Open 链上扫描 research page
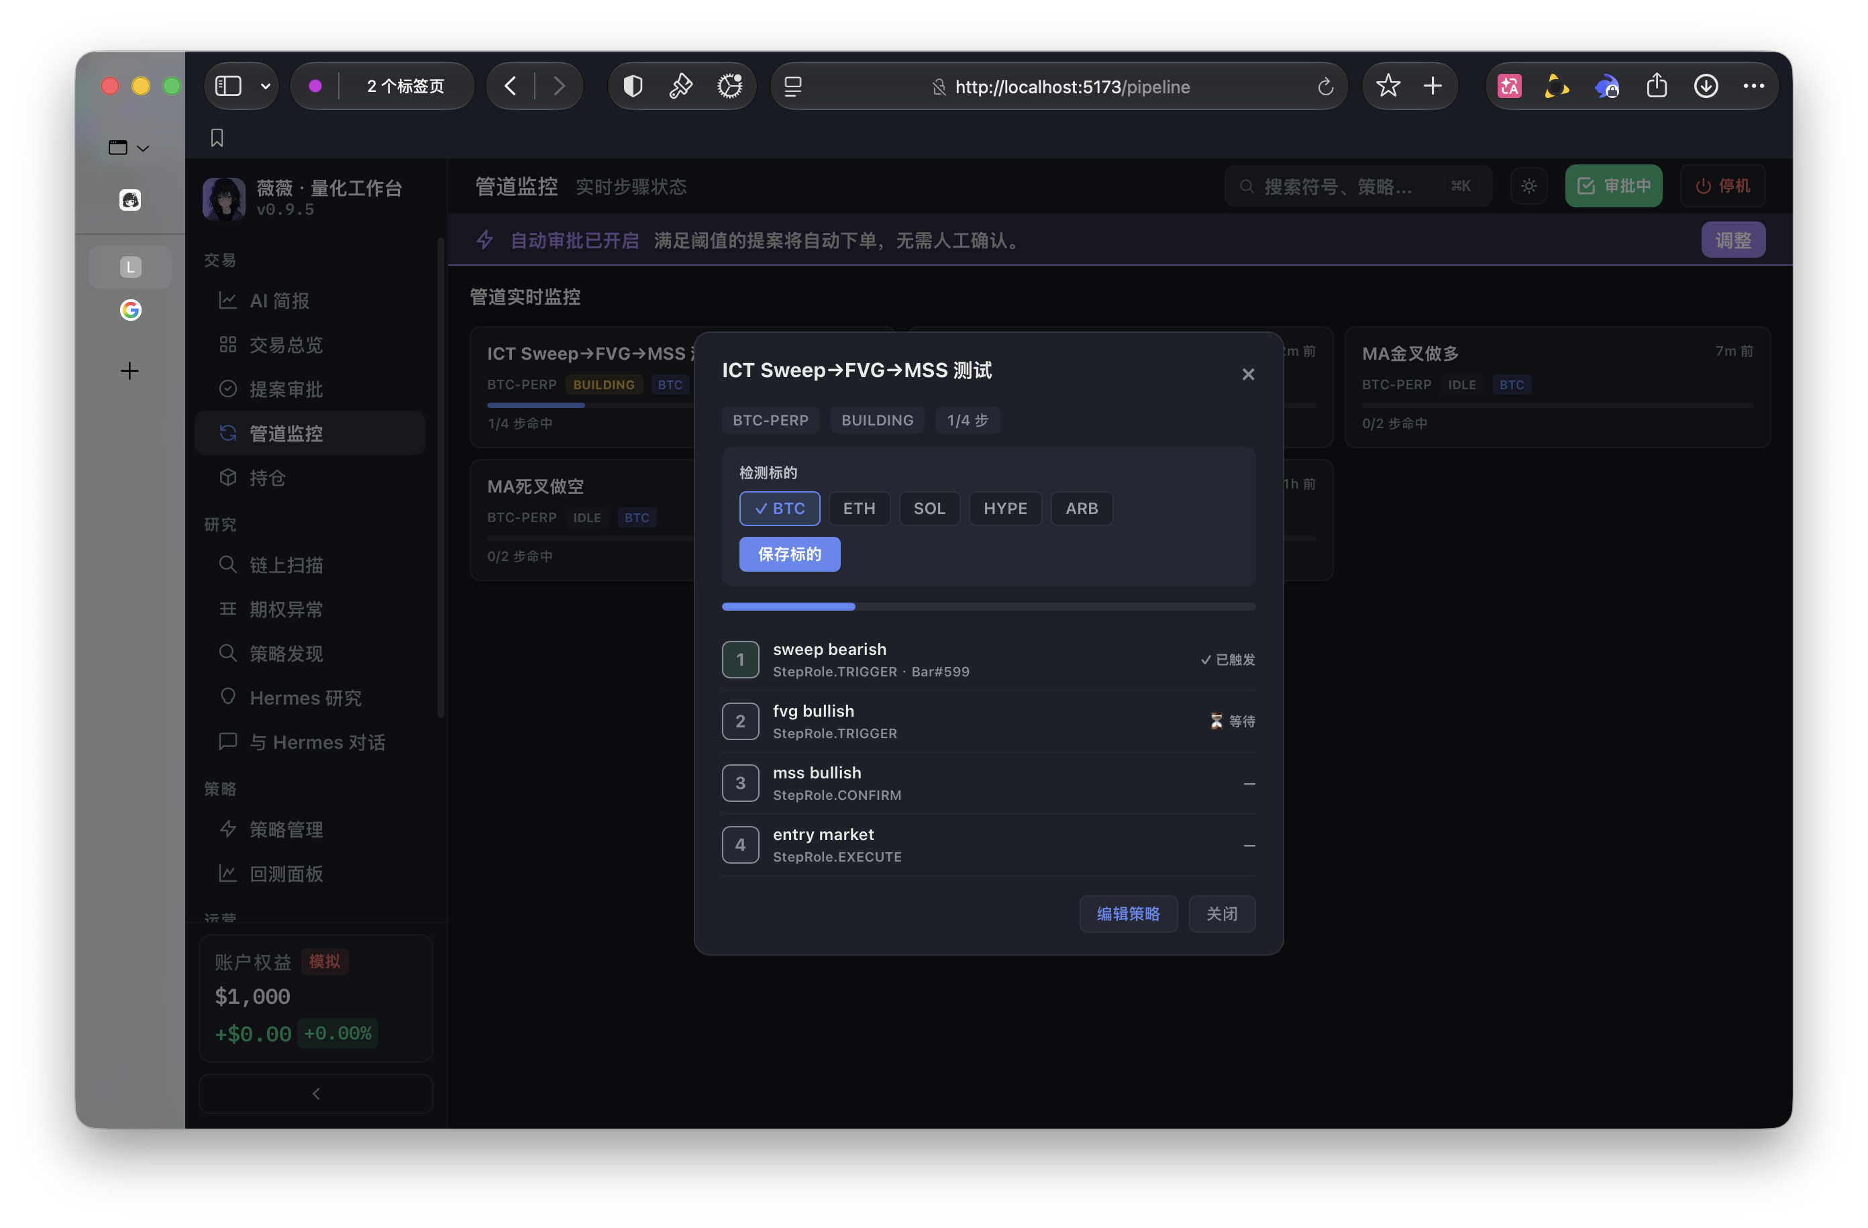The width and height of the screenshot is (1868, 1228). pos(309,565)
